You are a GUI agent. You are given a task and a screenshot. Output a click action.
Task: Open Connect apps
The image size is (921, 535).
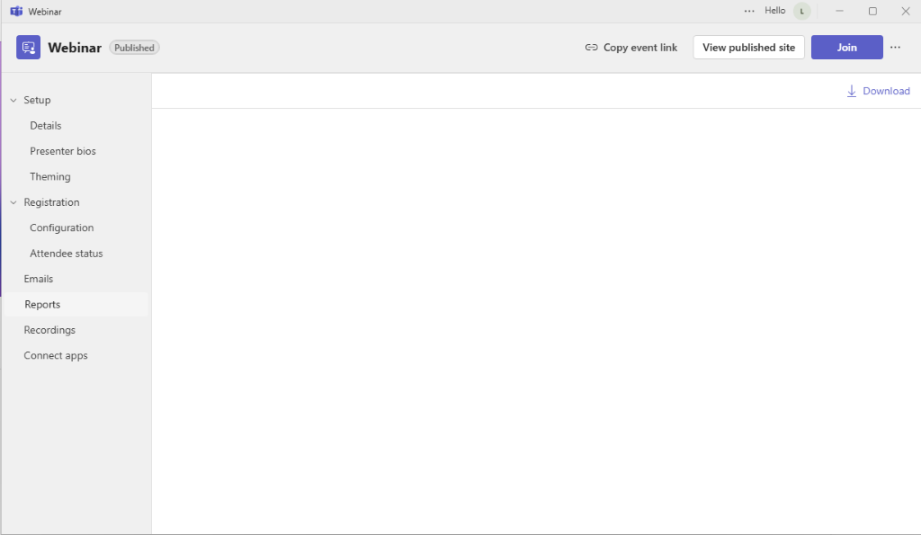pos(56,355)
